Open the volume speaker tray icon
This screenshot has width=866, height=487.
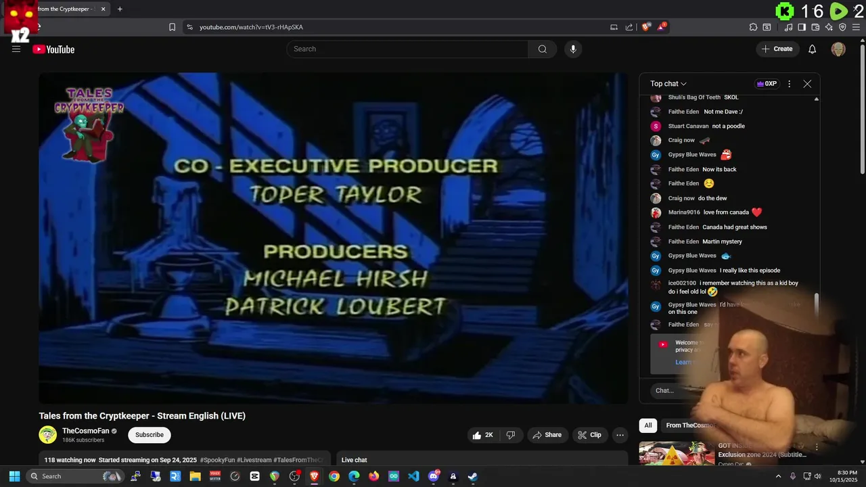818,476
